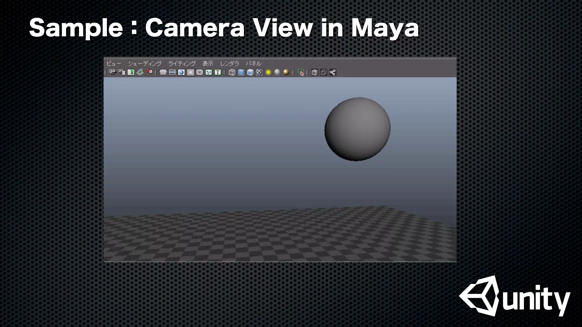Screen dimensions: 582x327
Task: Select the gray sphere in the viewport
Action: coord(357,129)
